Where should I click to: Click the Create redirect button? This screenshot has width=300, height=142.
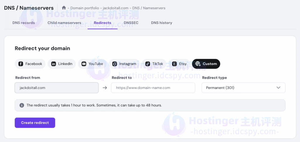[x=35, y=123]
